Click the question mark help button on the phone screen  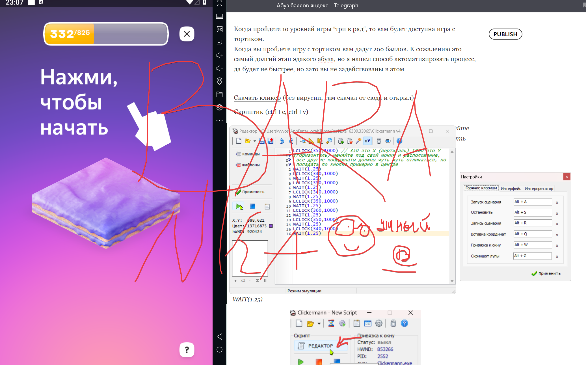click(x=187, y=350)
